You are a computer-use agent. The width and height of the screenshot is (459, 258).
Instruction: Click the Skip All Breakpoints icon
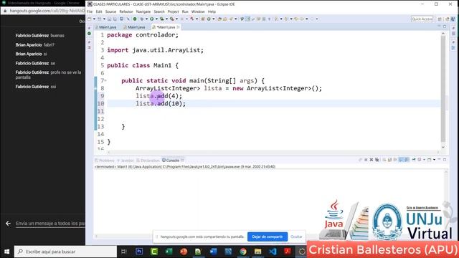[128, 19]
